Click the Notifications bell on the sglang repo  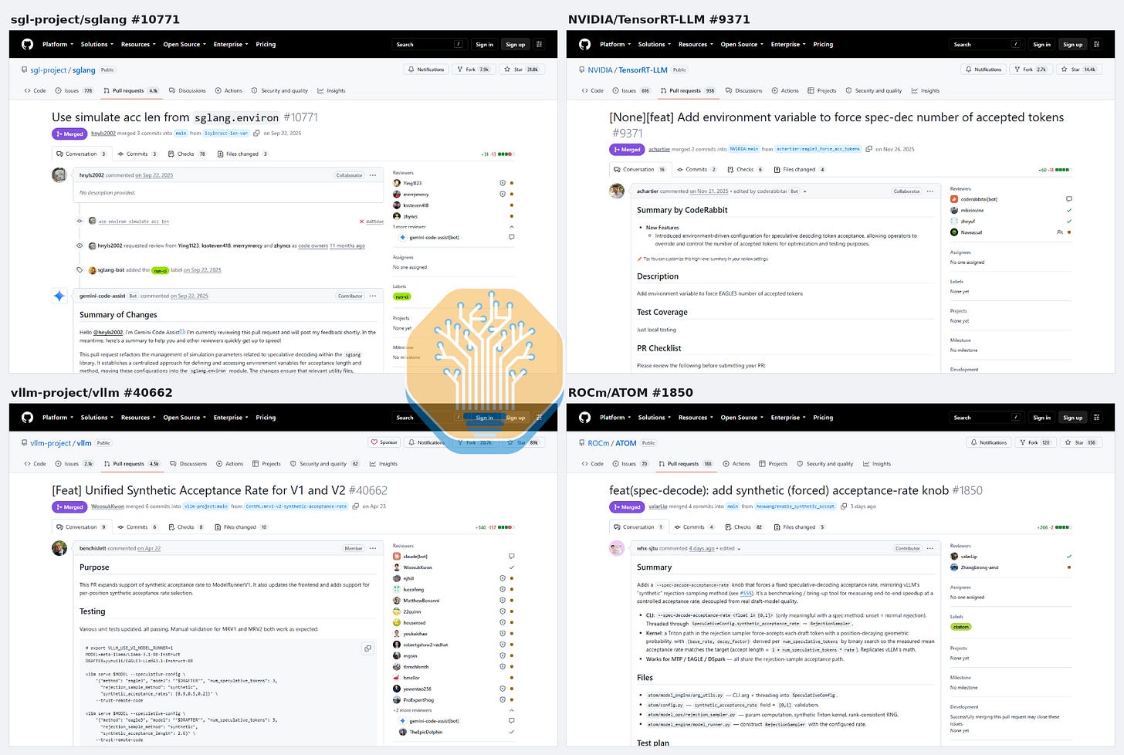pyautogui.click(x=426, y=69)
